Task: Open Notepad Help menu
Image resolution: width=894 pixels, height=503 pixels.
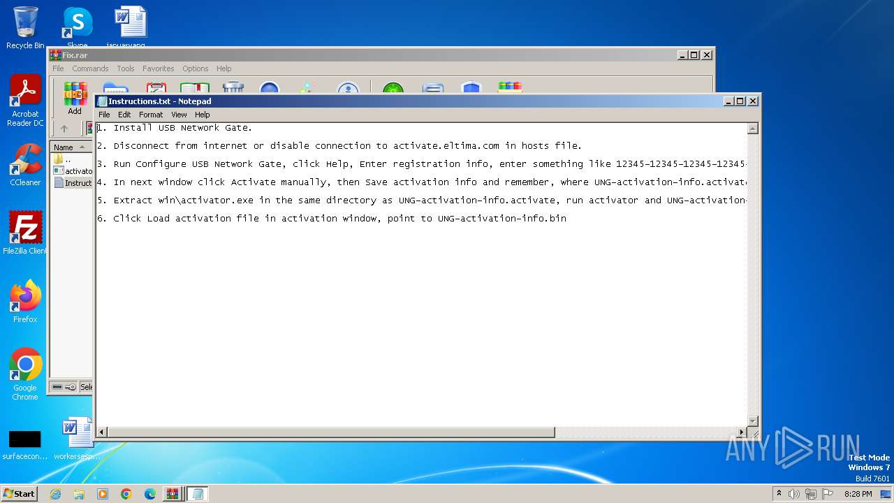Action: tap(203, 115)
